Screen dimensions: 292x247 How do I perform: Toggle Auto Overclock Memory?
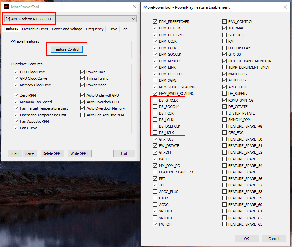click(83, 108)
